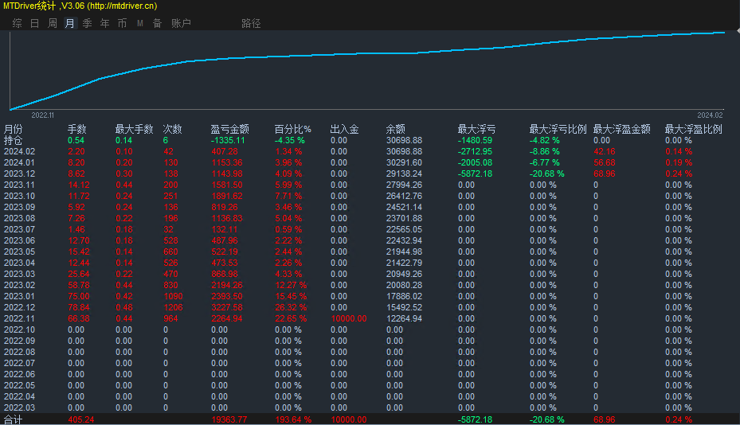Switch to the 年 yearly tab
The width and height of the screenshot is (740, 425).
[x=105, y=23]
